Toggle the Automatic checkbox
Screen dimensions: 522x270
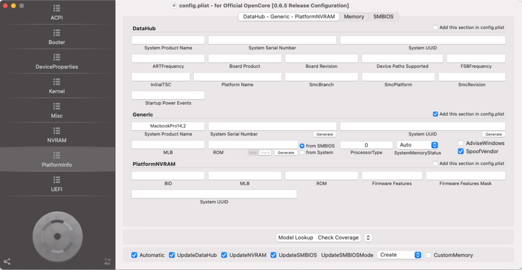click(134, 255)
